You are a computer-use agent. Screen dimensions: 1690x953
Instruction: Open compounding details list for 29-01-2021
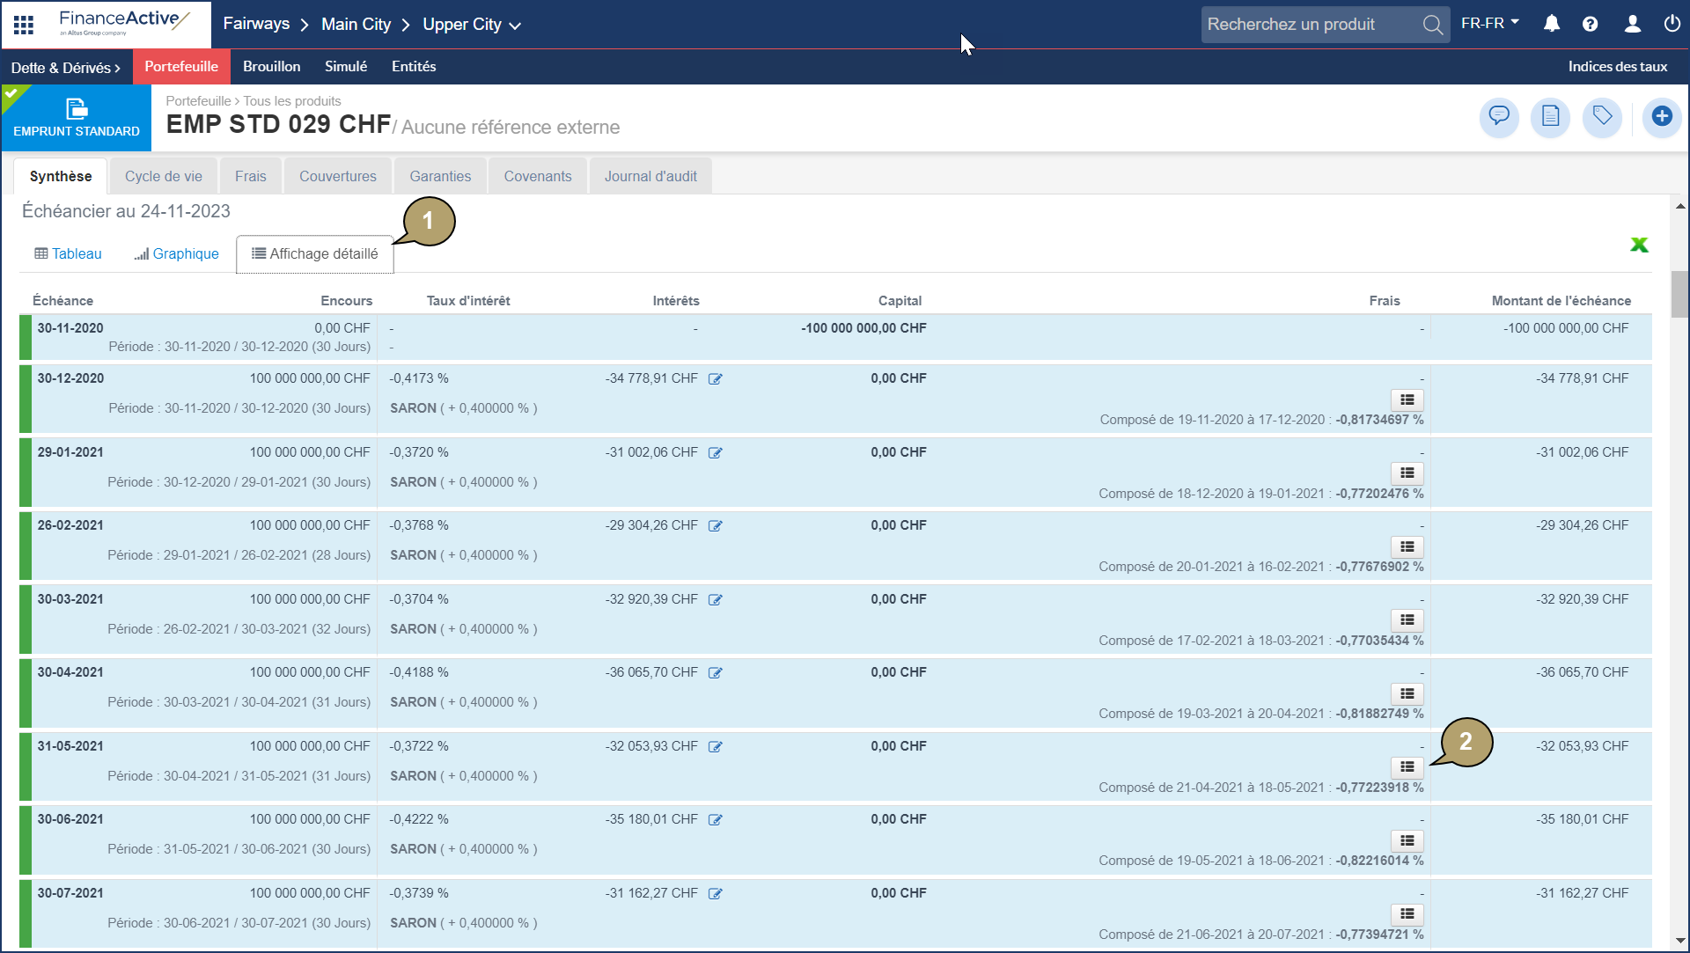tap(1407, 473)
